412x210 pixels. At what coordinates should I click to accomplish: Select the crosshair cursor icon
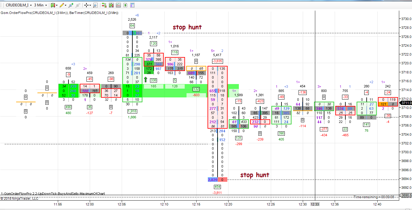(86, 5)
